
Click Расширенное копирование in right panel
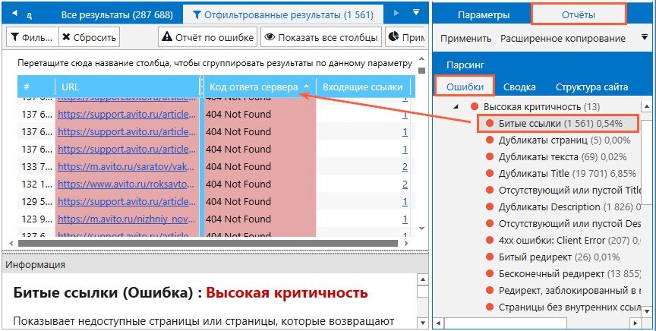pos(563,39)
